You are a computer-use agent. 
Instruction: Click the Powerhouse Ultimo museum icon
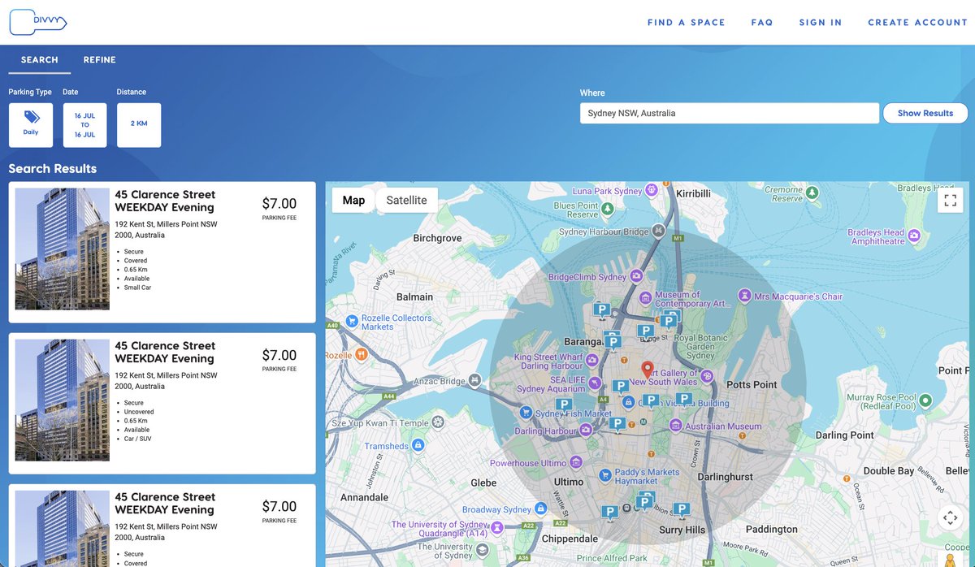point(576,462)
